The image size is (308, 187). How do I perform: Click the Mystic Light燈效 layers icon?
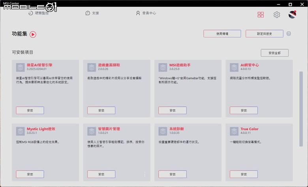click(21, 131)
